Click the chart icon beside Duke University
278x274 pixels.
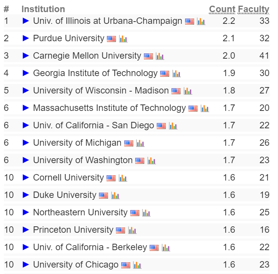pyautogui.click(x=115, y=195)
